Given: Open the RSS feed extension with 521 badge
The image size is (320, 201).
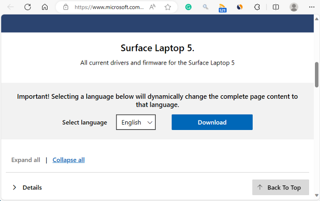Looking at the screenshot, I should coord(223,7).
